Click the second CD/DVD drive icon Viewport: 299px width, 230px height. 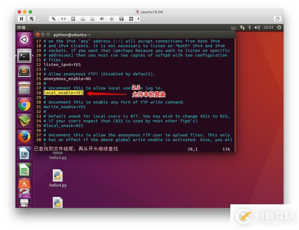pyautogui.click(x=93, y=19)
